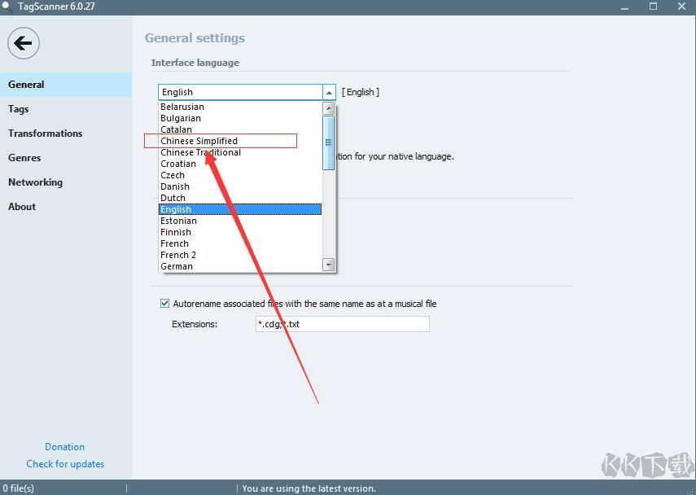Click the TagScanner app icon in title bar
The width and height of the screenshot is (696, 495).
coord(7,7)
